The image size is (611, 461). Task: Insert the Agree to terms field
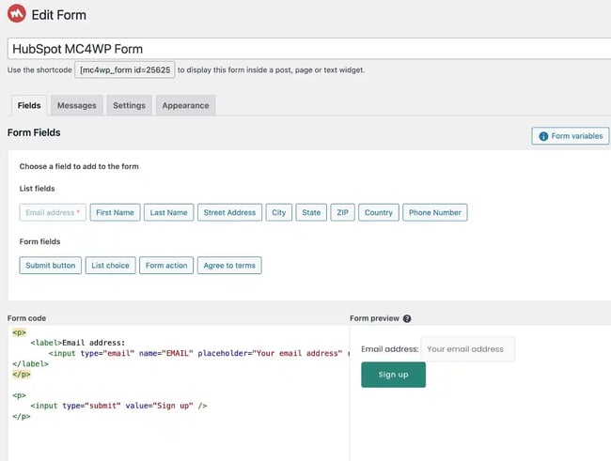point(229,266)
